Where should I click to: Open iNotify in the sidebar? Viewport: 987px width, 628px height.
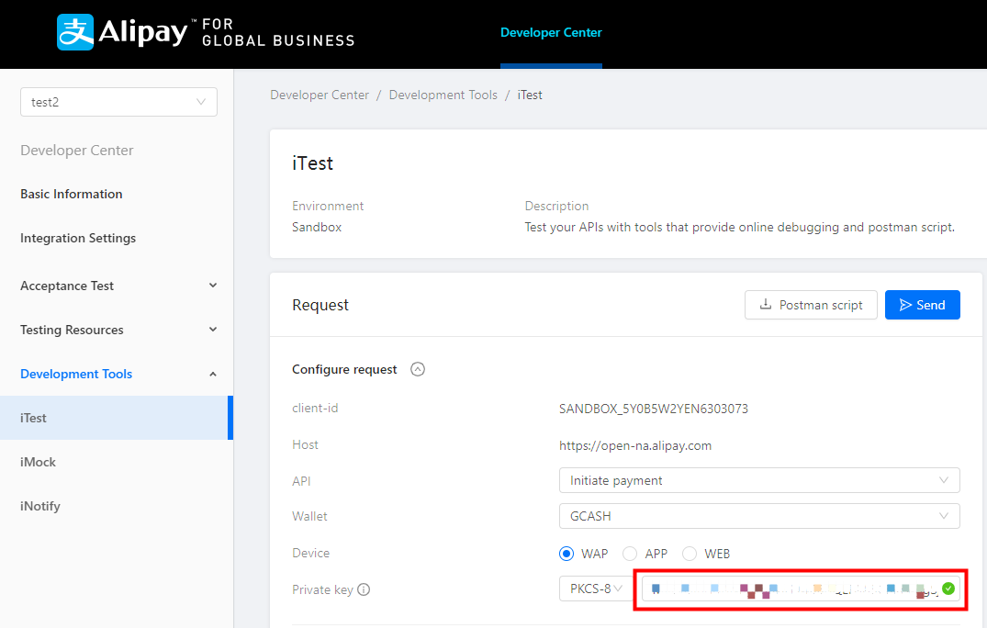click(x=40, y=506)
